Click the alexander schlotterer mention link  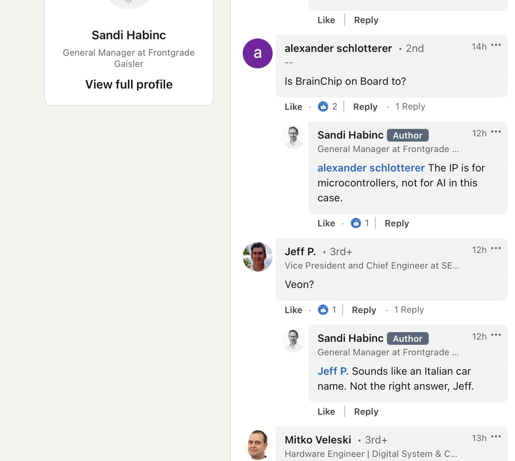tap(371, 168)
